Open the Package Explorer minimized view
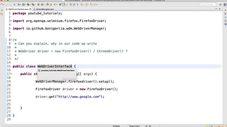The height and width of the screenshot is (127, 227). pos(2,14)
